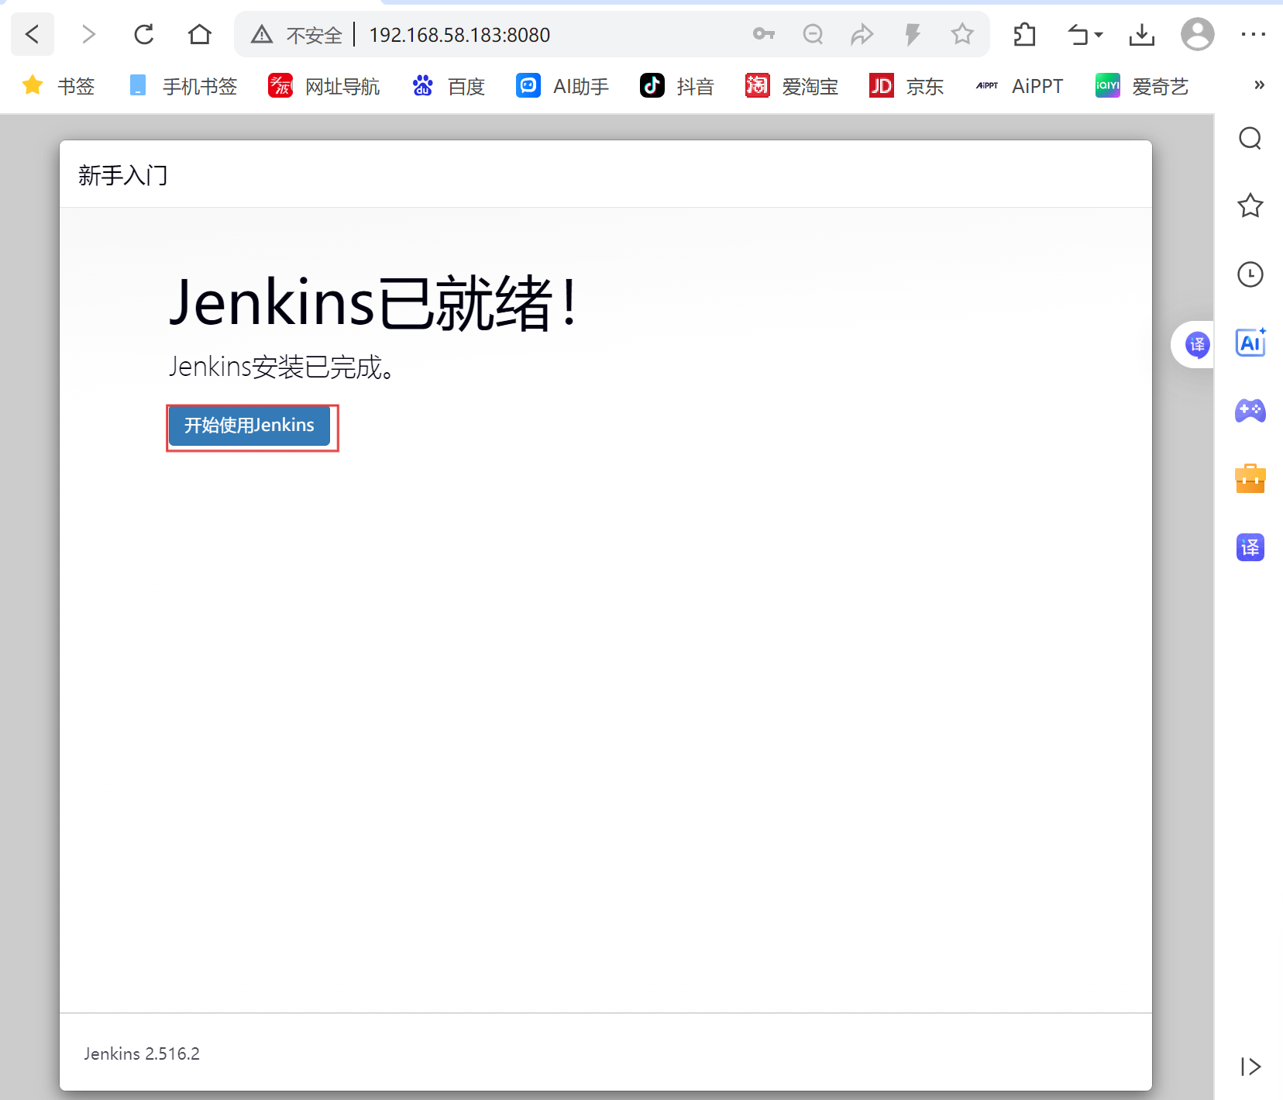1283x1100 pixels.
Task: Go to the browser home page
Action: 200,34
